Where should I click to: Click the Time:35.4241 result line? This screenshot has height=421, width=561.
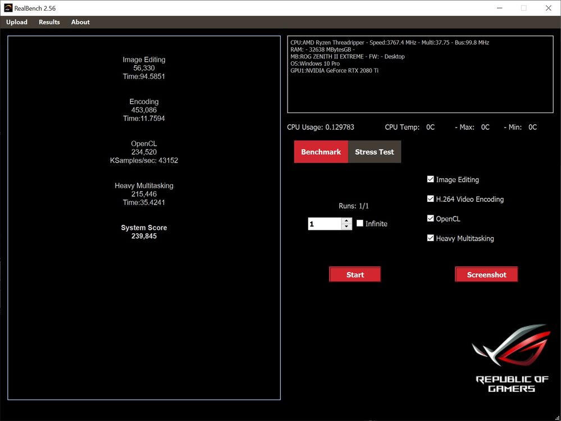click(x=144, y=202)
